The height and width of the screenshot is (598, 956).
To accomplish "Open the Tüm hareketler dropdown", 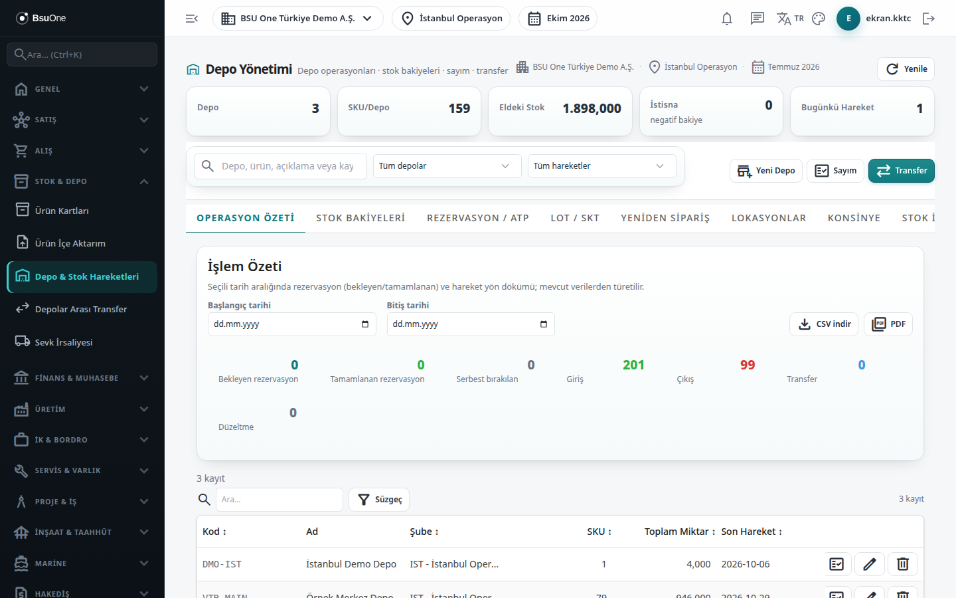I will 602,166.
